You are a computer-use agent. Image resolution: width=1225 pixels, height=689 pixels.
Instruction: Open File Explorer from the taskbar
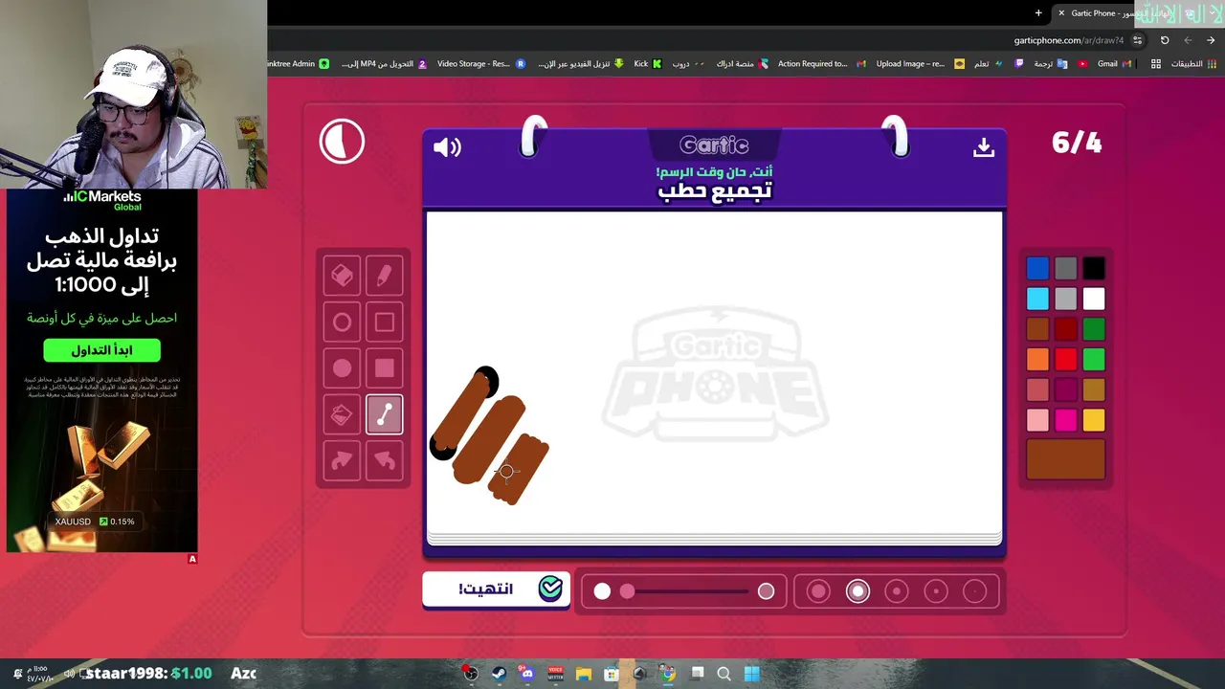583,674
